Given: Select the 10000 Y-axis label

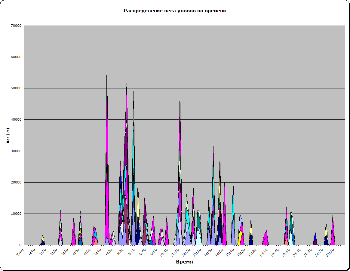Looking at the screenshot, I should tap(16, 214).
